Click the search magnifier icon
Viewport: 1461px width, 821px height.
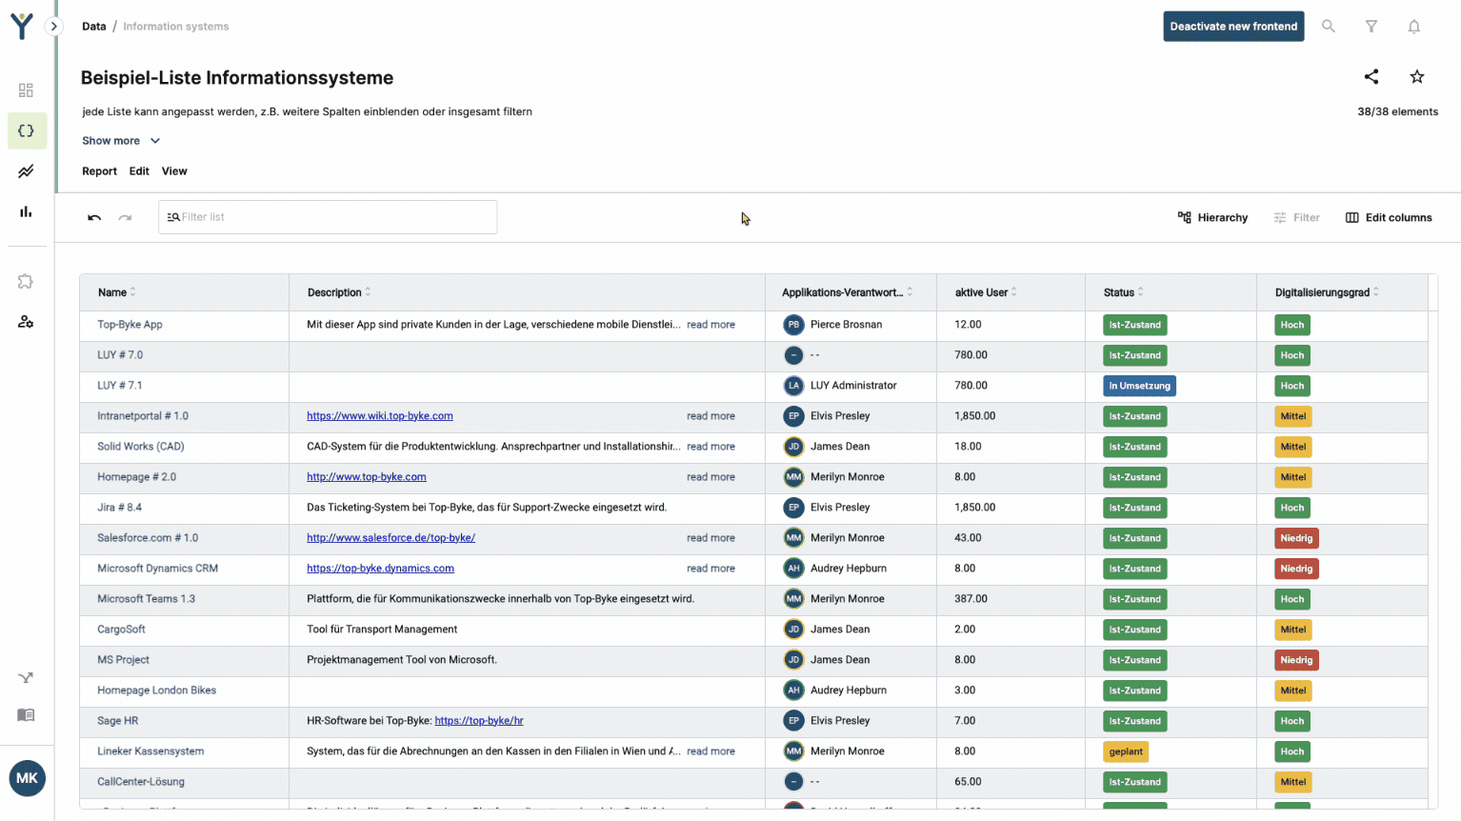pyautogui.click(x=1328, y=27)
